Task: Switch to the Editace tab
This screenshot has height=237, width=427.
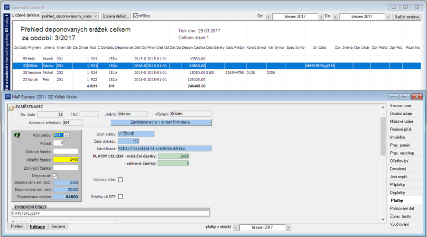Action: [37, 227]
